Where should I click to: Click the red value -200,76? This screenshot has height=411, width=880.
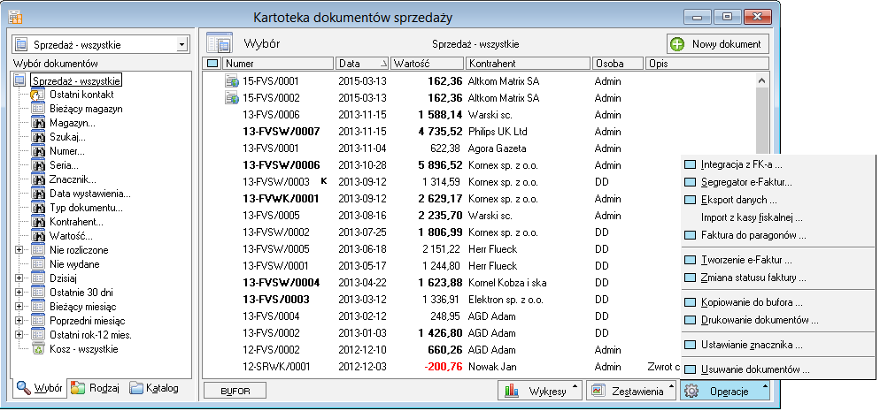444,367
